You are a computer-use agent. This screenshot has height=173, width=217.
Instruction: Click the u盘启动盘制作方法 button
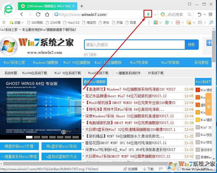click(61, 156)
